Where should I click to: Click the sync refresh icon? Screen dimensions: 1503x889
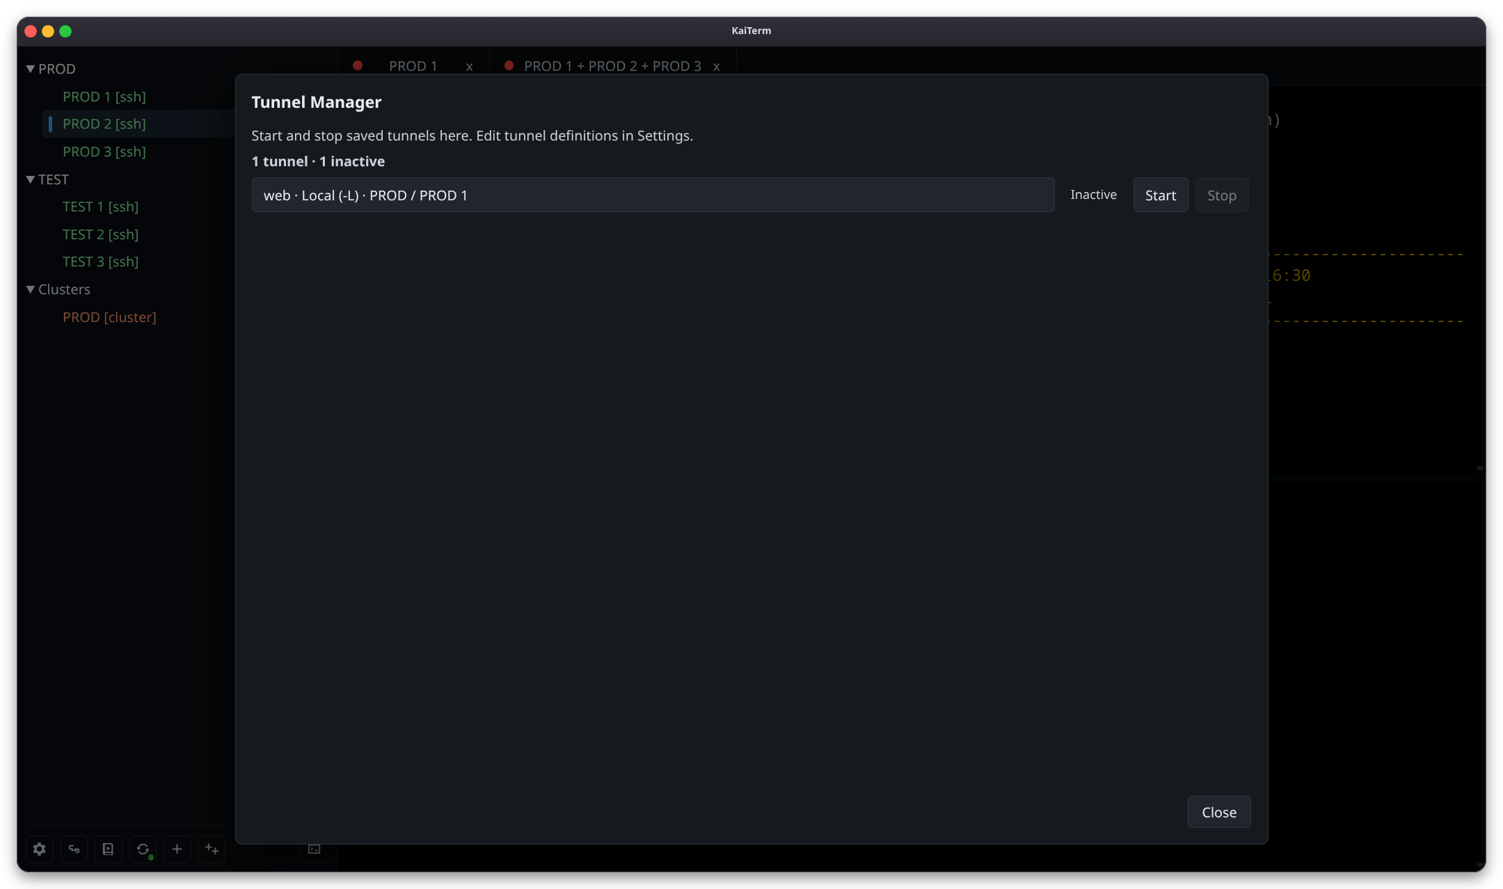[143, 849]
